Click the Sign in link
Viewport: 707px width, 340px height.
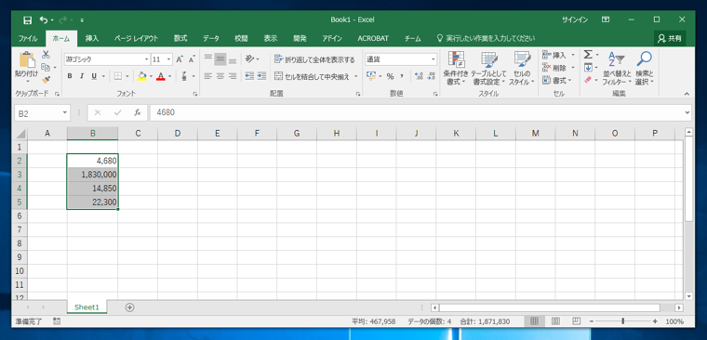(x=575, y=20)
